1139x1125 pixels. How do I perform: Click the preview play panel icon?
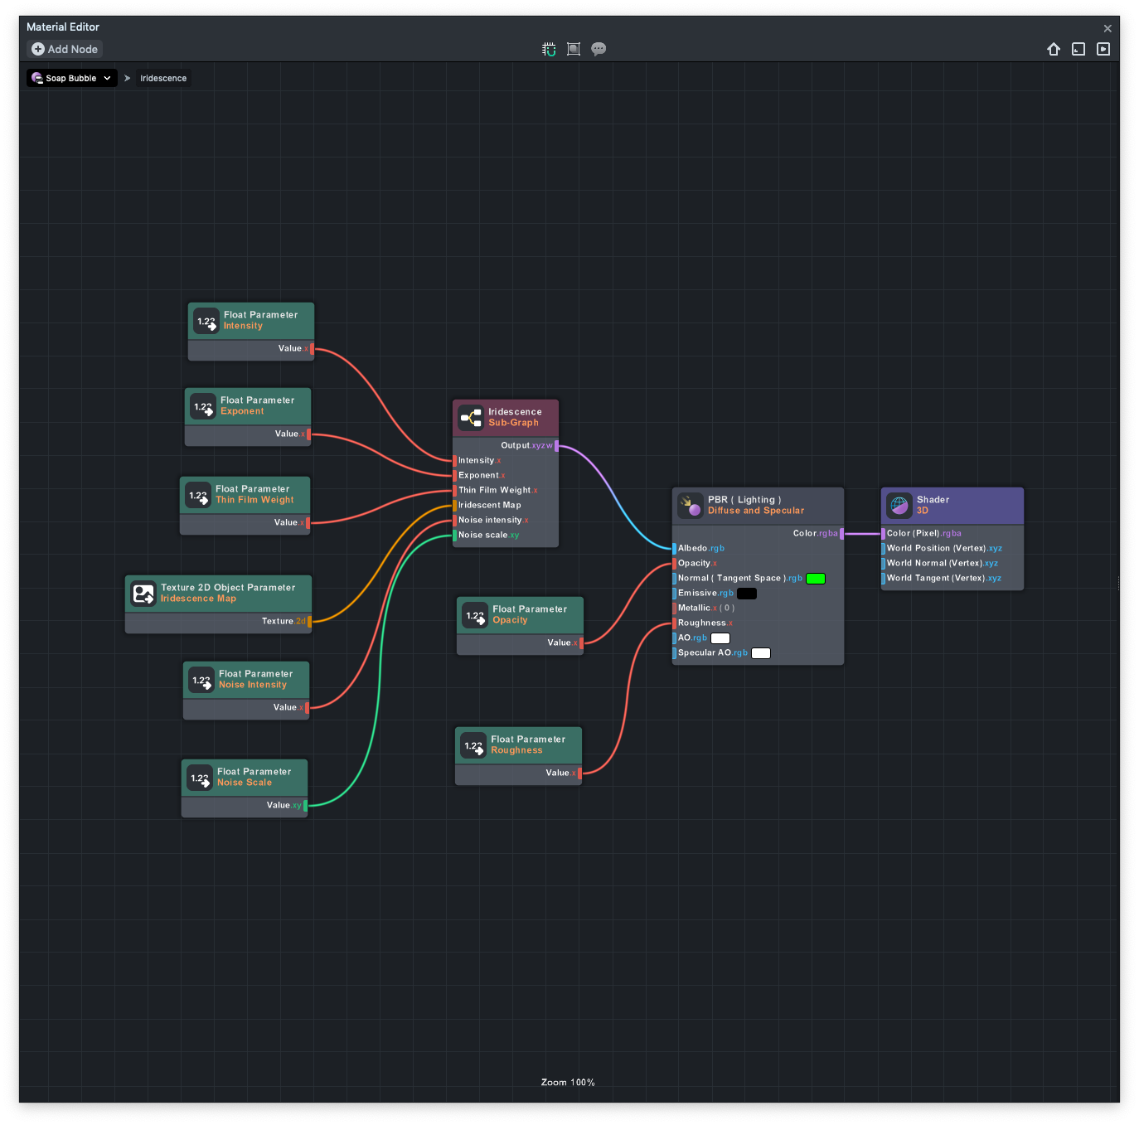tap(1103, 49)
